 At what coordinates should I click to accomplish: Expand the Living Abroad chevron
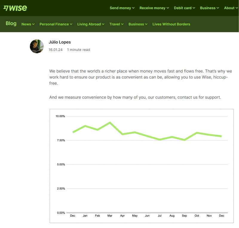click(103, 24)
